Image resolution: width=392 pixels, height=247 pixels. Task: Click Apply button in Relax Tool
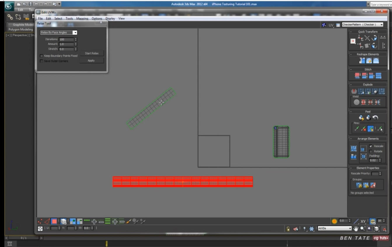[91, 61]
